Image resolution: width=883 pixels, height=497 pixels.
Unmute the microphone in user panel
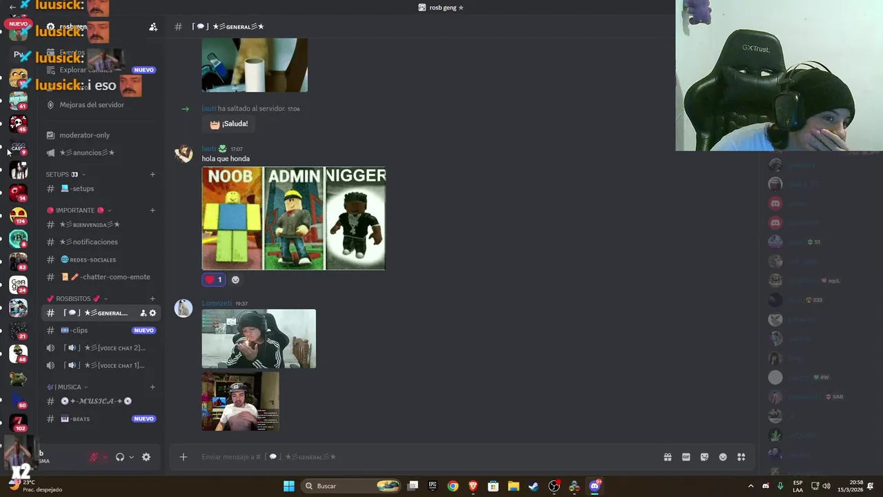(x=94, y=457)
